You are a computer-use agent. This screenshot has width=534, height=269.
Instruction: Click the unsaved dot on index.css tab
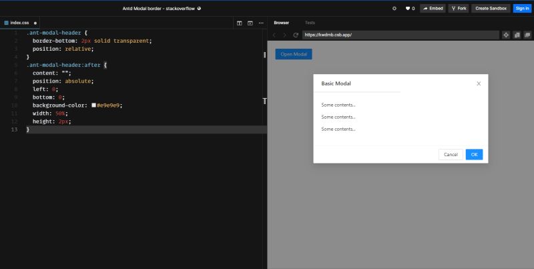pyautogui.click(x=35, y=23)
